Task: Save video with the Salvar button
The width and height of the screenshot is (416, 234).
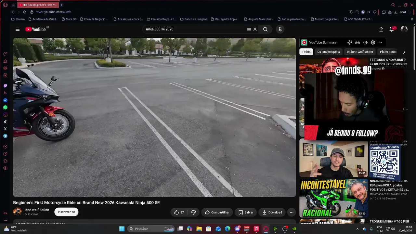Action: [246, 212]
